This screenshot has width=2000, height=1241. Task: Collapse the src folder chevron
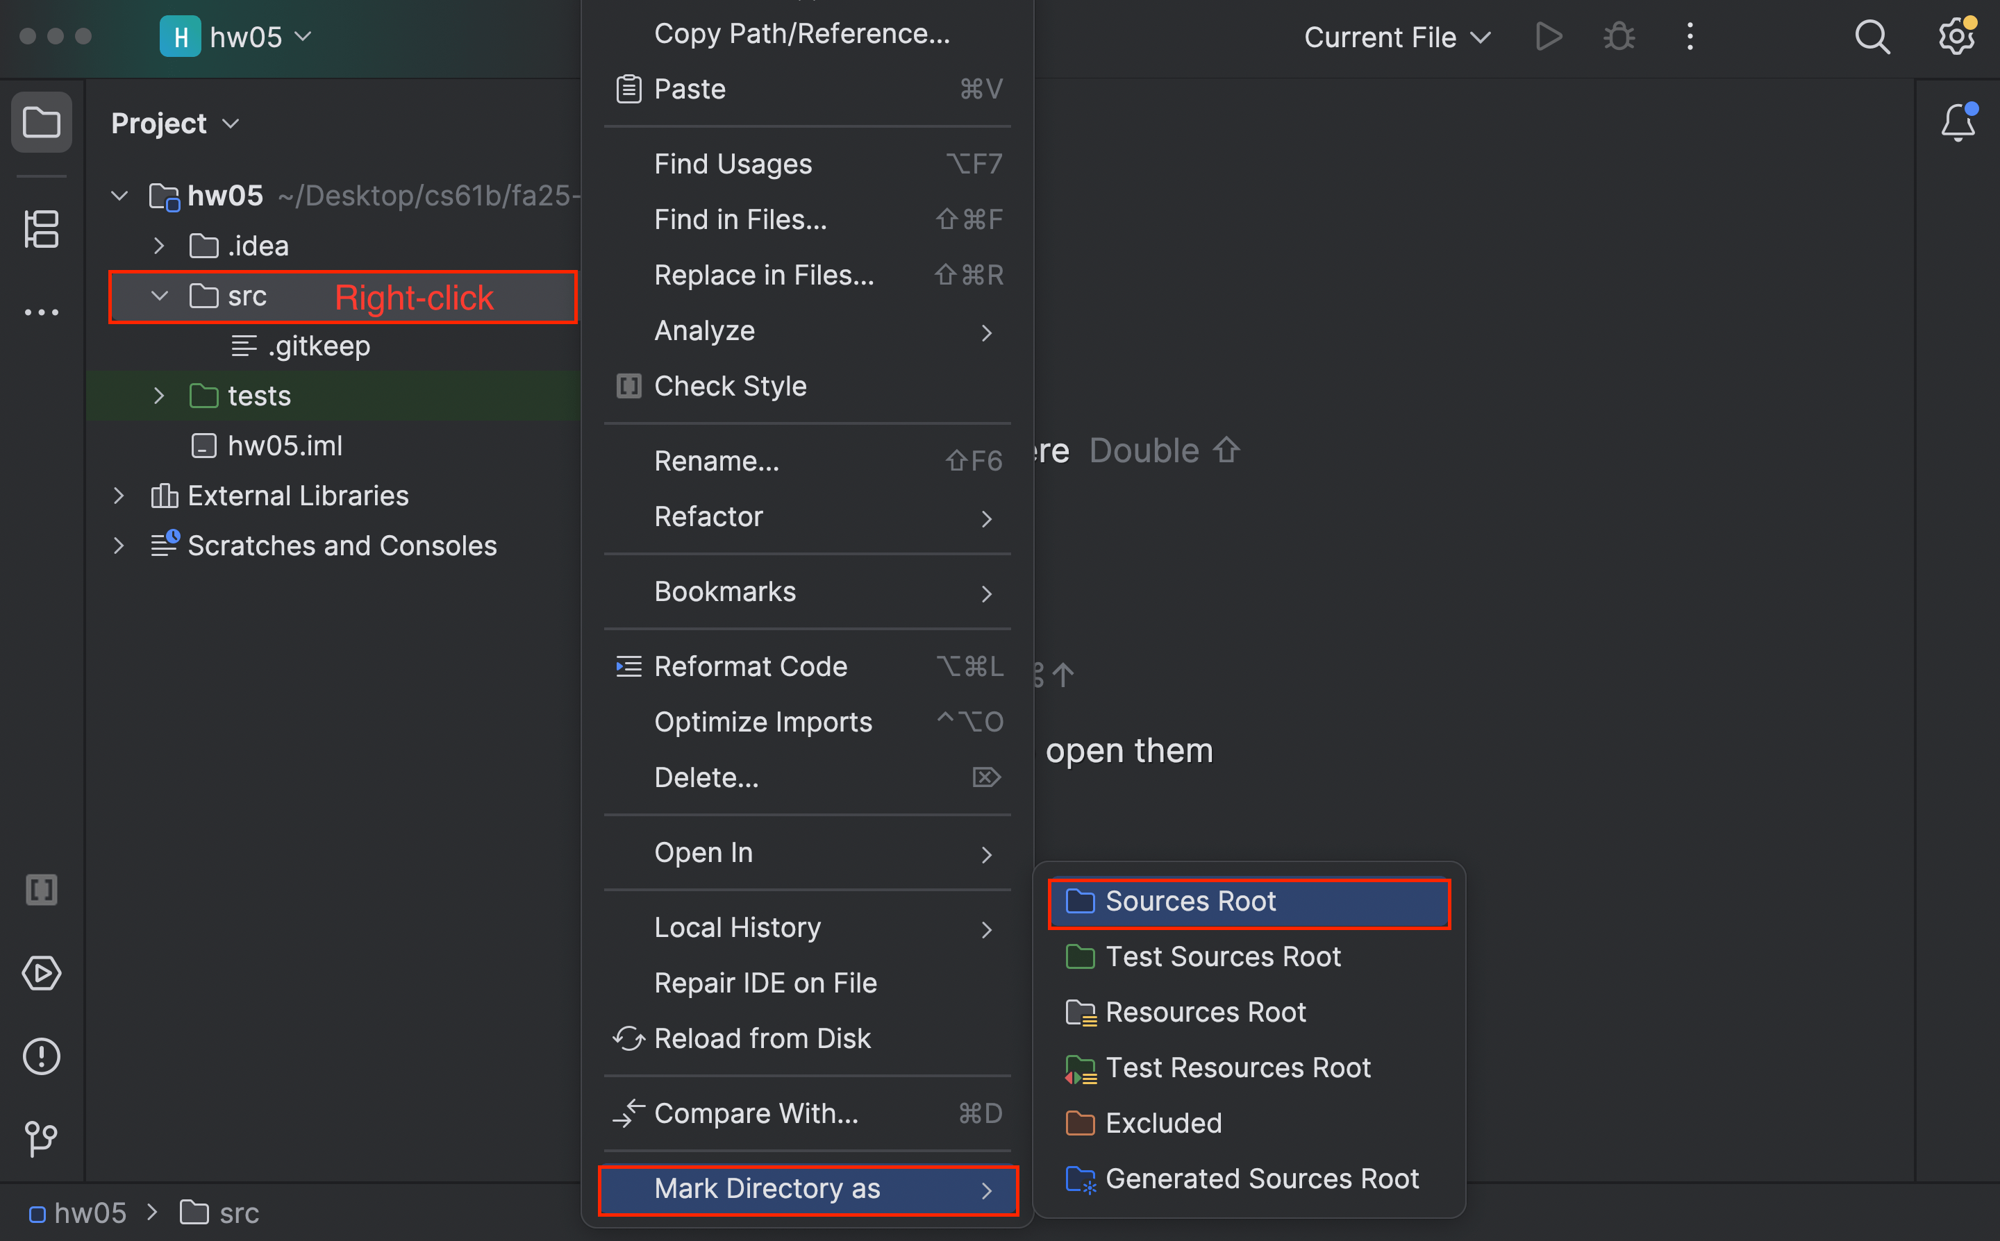pos(159,296)
